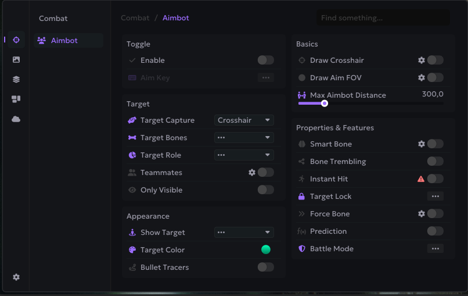Open the Teammates gear settings
Viewport: 468px width, 296px height.
pyautogui.click(x=252, y=173)
